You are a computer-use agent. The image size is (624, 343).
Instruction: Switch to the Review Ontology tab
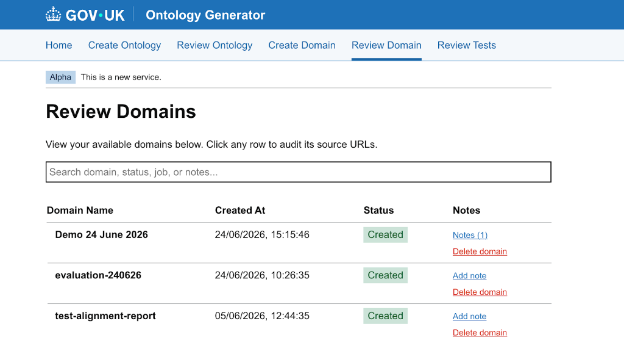click(214, 45)
